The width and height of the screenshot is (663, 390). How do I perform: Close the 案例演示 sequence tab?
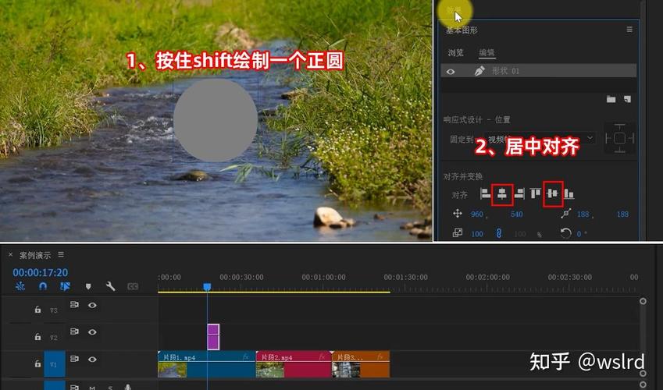(11, 255)
